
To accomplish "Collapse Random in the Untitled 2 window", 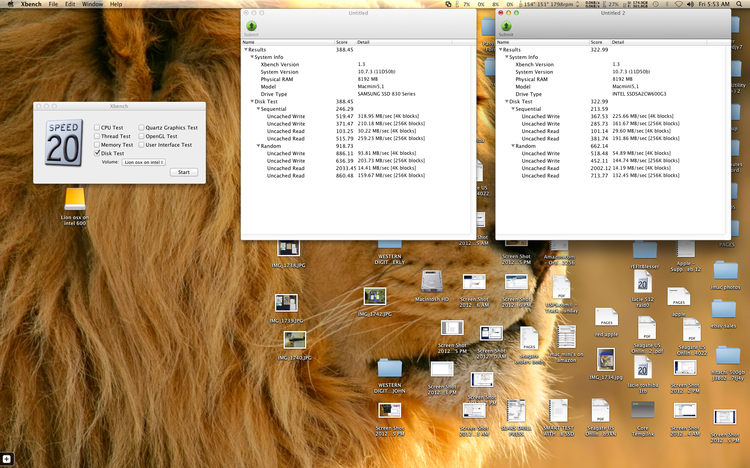I will [x=513, y=146].
